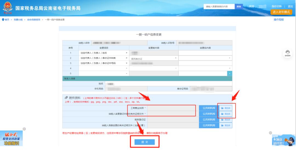Close the 组合式税费支持政策 floating banner
296x150 pixels.
click(24, 129)
